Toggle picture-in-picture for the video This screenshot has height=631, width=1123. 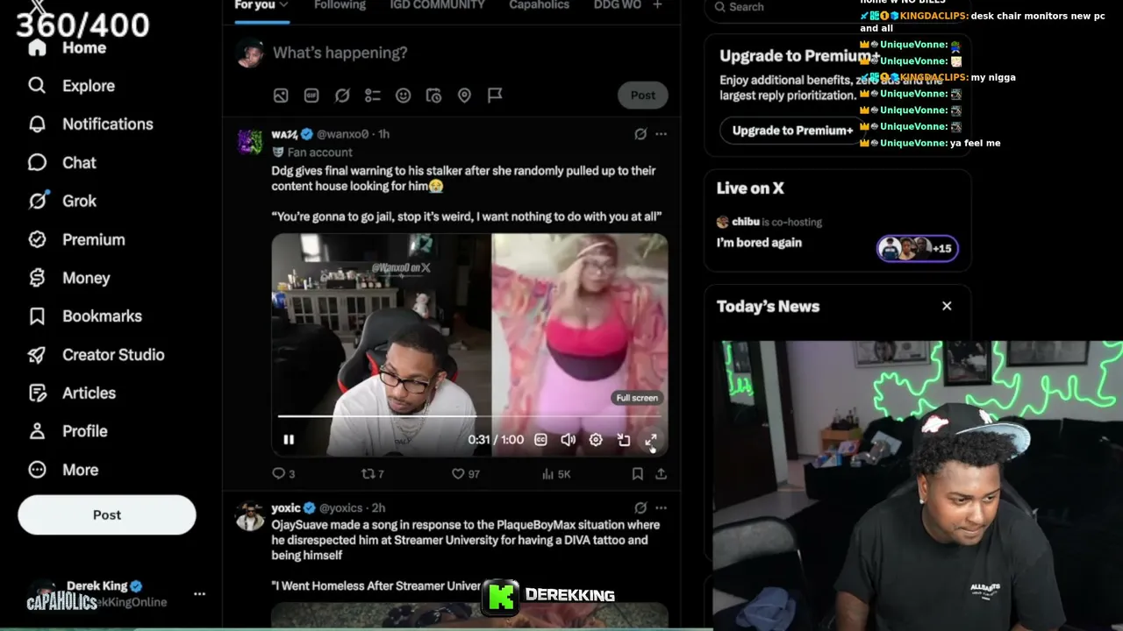pyautogui.click(x=624, y=440)
